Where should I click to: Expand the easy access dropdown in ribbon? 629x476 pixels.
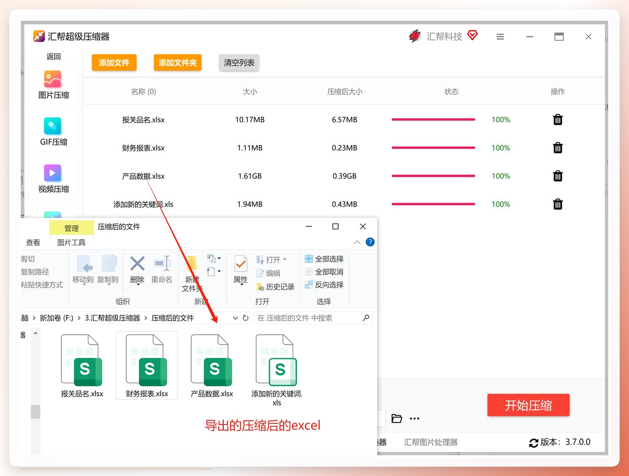(213, 271)
